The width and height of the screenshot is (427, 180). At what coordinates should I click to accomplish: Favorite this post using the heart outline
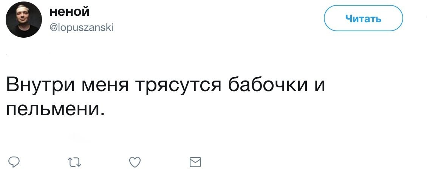point(135,162)
